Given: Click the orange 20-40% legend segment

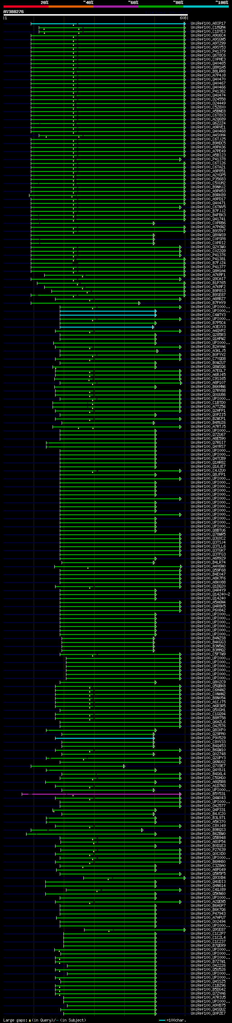Looking at the screenshot, I should tap(71, 7).
